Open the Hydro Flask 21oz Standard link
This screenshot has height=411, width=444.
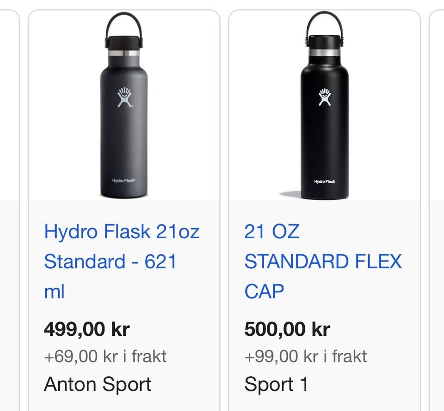tap(122, 261)
